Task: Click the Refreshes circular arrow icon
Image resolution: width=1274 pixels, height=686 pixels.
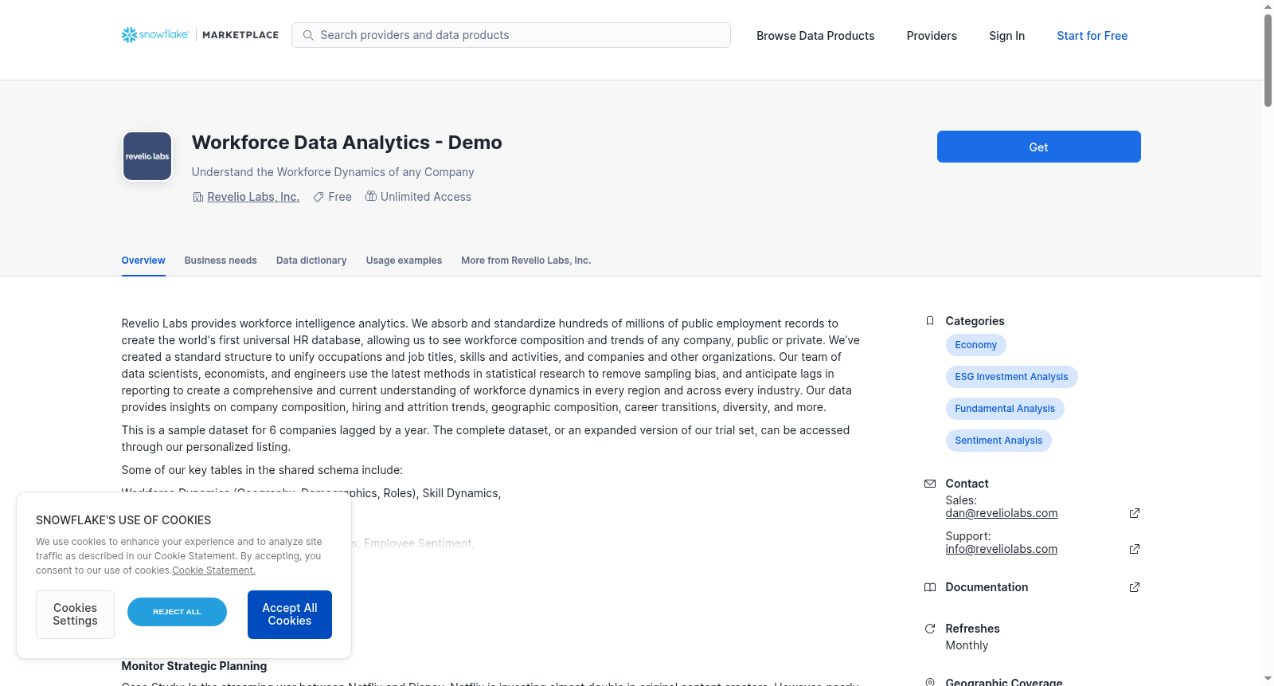Action: tap(930, 629)
